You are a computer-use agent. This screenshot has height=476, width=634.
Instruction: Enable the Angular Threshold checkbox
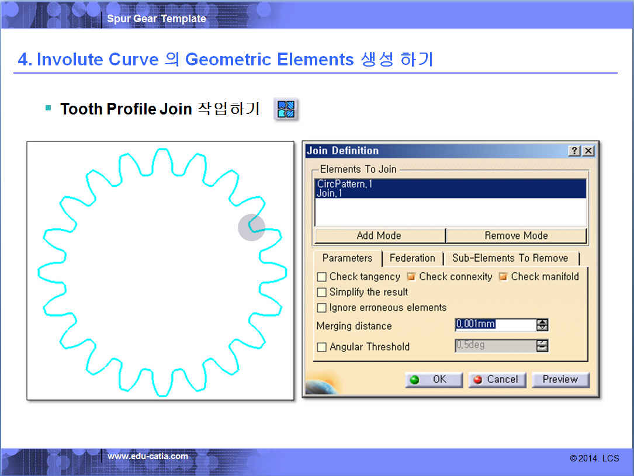pos(322,347)
